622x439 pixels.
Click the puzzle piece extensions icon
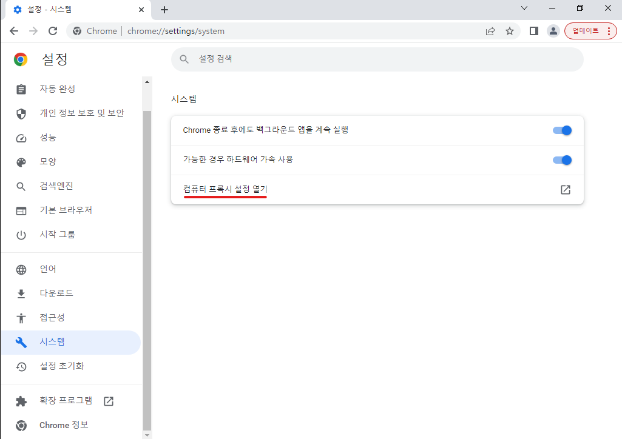pos(21,401)
